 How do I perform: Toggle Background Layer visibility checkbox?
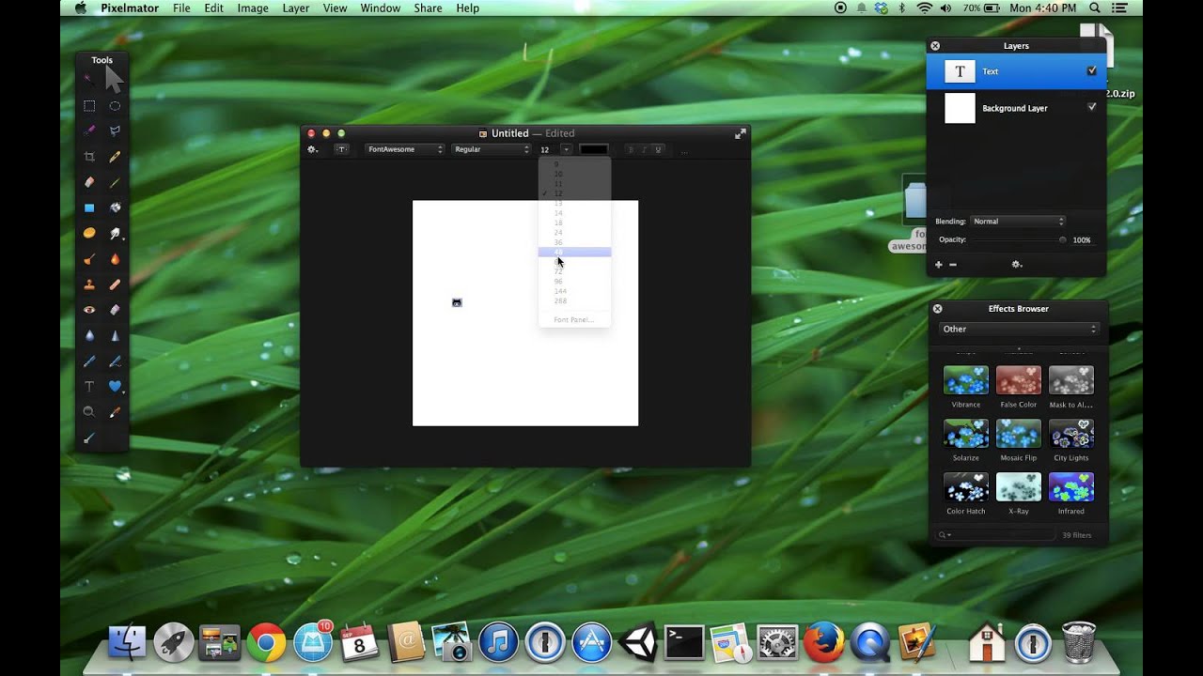[1091, 107]
